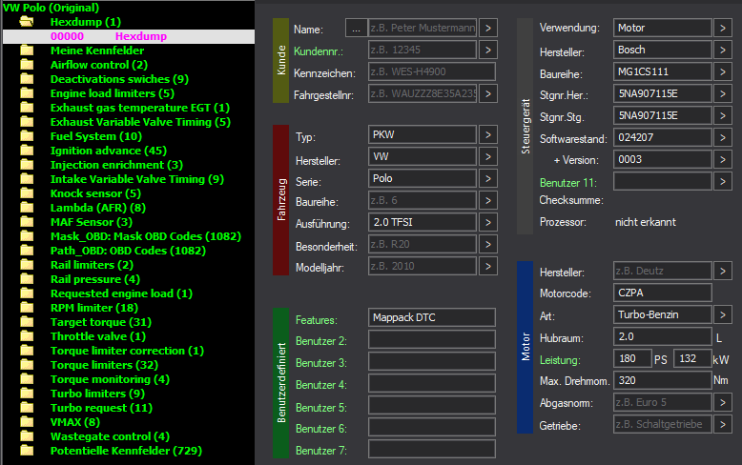
Task: Open the Deactivations swiches (9) folder
Action: (120, 79)
